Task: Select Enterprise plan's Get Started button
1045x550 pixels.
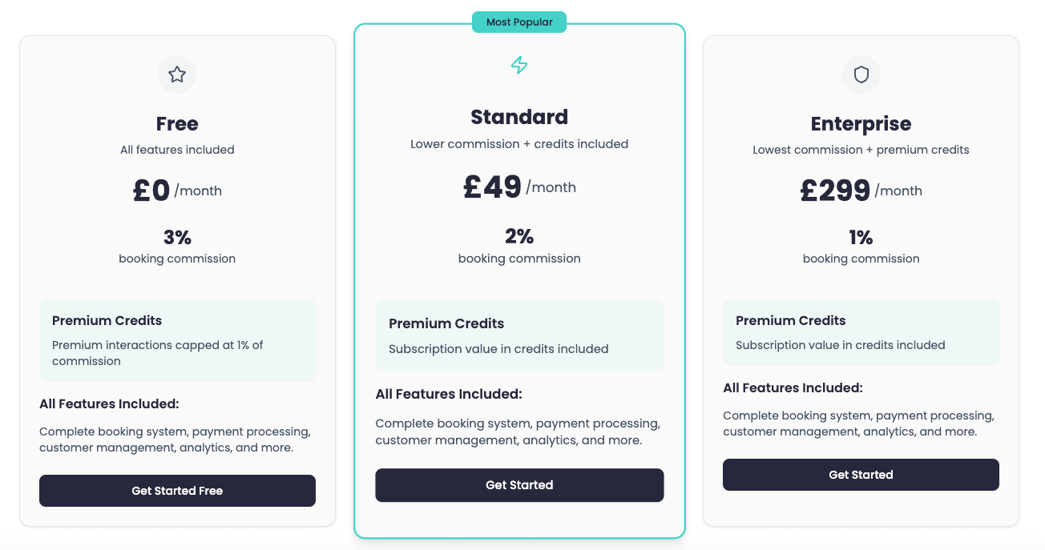Action: point(861,475)
